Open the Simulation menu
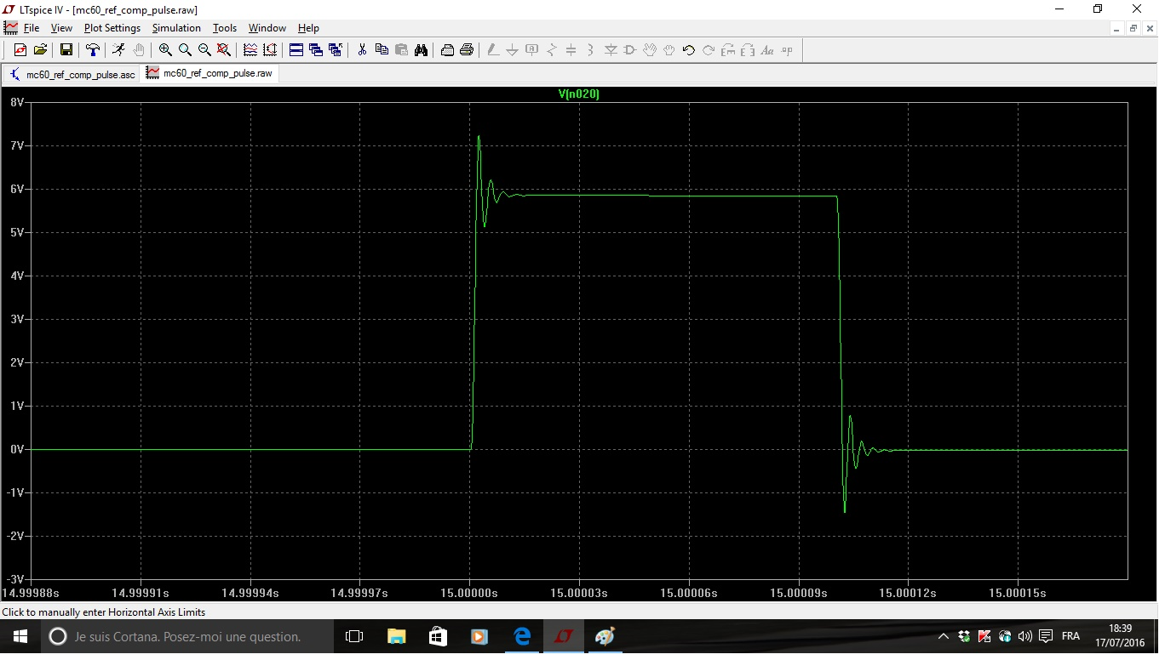The image size is (1165, 660). click(176, 28)
